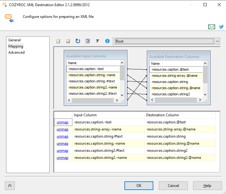
Task: Select destination column resources.caption.string2
Action: pos(176,94)
